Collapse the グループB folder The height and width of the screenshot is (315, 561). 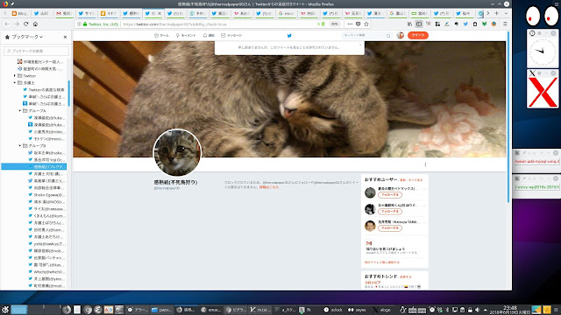tap(20, 146)
